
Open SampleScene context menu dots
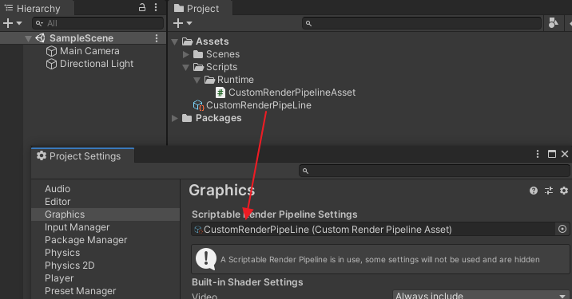[157, 38]
